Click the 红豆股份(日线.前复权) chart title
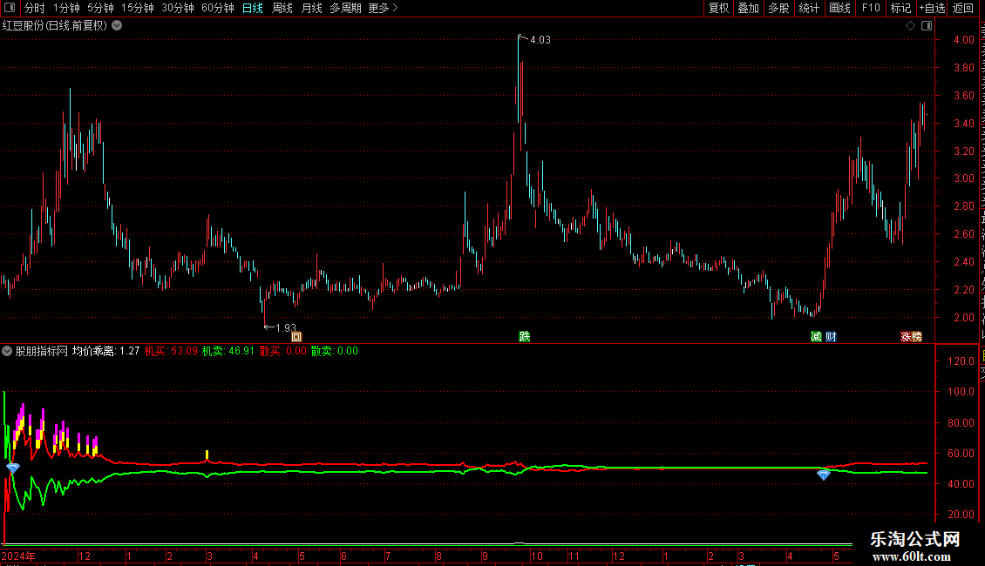The image size is (985, 566). pos(55,26)
